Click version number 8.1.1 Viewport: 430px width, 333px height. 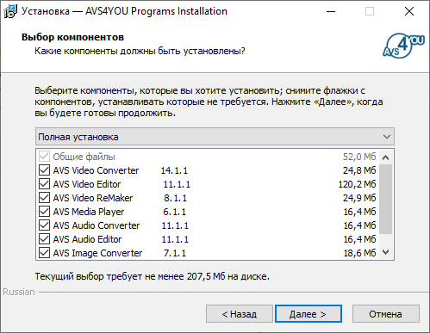(175, 198)
